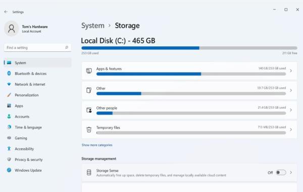
Task: Open Bluetooth & devices settings
Action: click(38, 74)
